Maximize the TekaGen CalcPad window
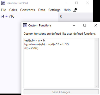Screen dimensions: 100x95 coord(76,3)
